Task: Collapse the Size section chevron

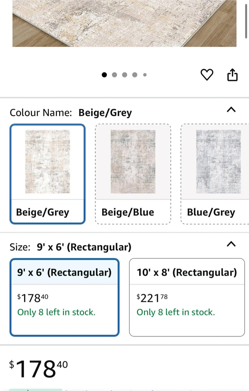Action: (x=231, y=244)
